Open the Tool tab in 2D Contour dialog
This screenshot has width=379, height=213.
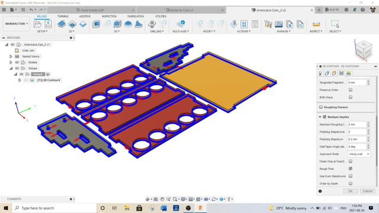coord(320,73)
